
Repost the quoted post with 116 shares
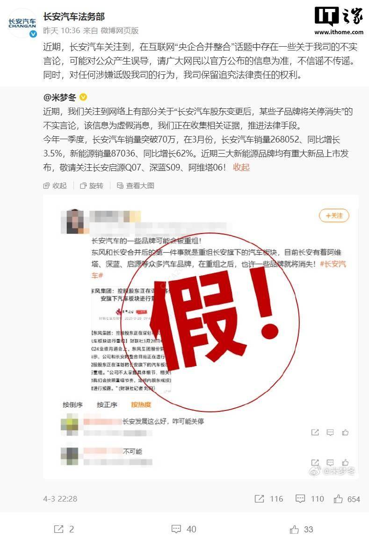pos(269,499)
